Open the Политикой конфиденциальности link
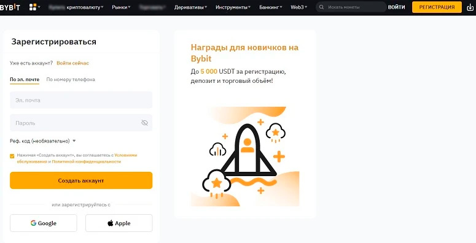This screenshot has height=243, width=476. [x=87, y=162]
